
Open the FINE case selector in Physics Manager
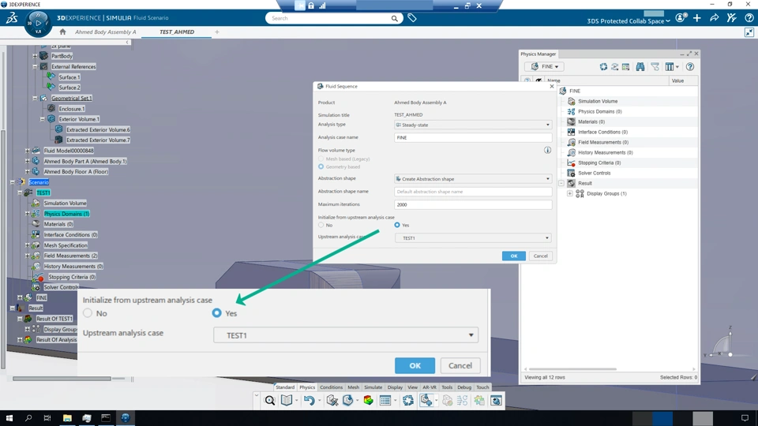click(544, 66)
